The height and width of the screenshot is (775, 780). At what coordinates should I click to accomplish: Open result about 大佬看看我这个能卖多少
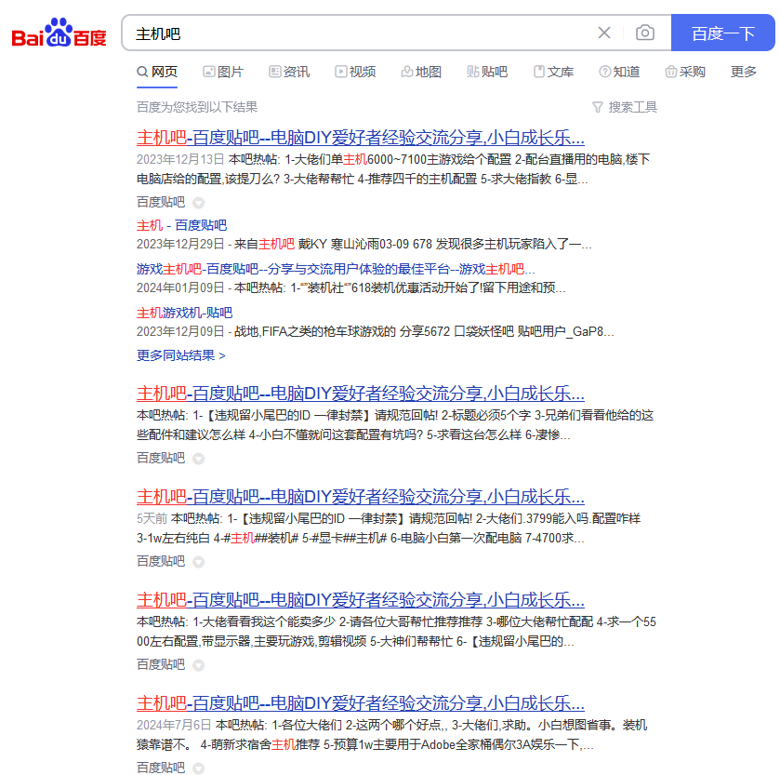tap(360, 600)
